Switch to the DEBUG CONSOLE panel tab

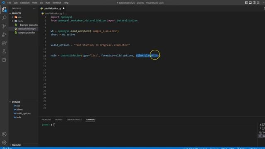click(x=74, y=120)
